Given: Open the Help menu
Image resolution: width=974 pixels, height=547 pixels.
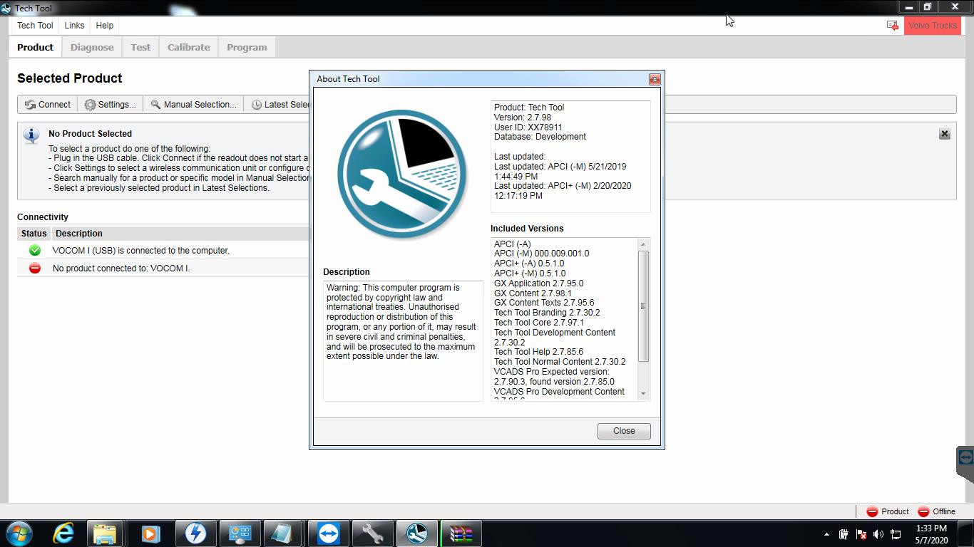Looking at the screenshot, I should (x=105, y=25).
